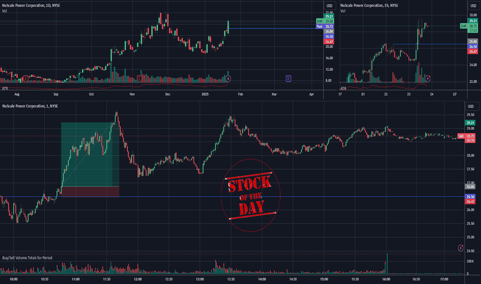This screenshot has height=284, width=481.
Task: Select the ATR indicator label on daily chart
Action: 5,88
